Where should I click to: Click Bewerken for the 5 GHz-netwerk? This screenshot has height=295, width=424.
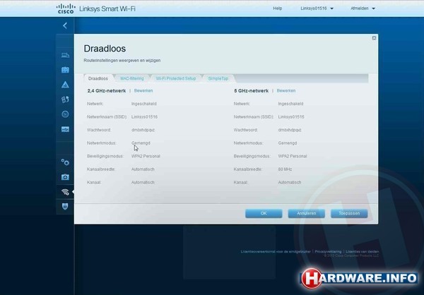coord(286,91)
